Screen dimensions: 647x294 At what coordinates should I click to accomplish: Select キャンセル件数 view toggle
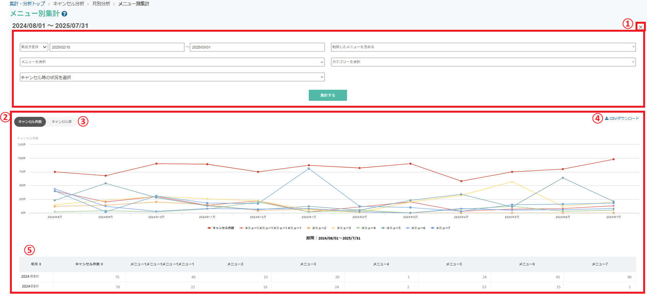tap(30, 122)
